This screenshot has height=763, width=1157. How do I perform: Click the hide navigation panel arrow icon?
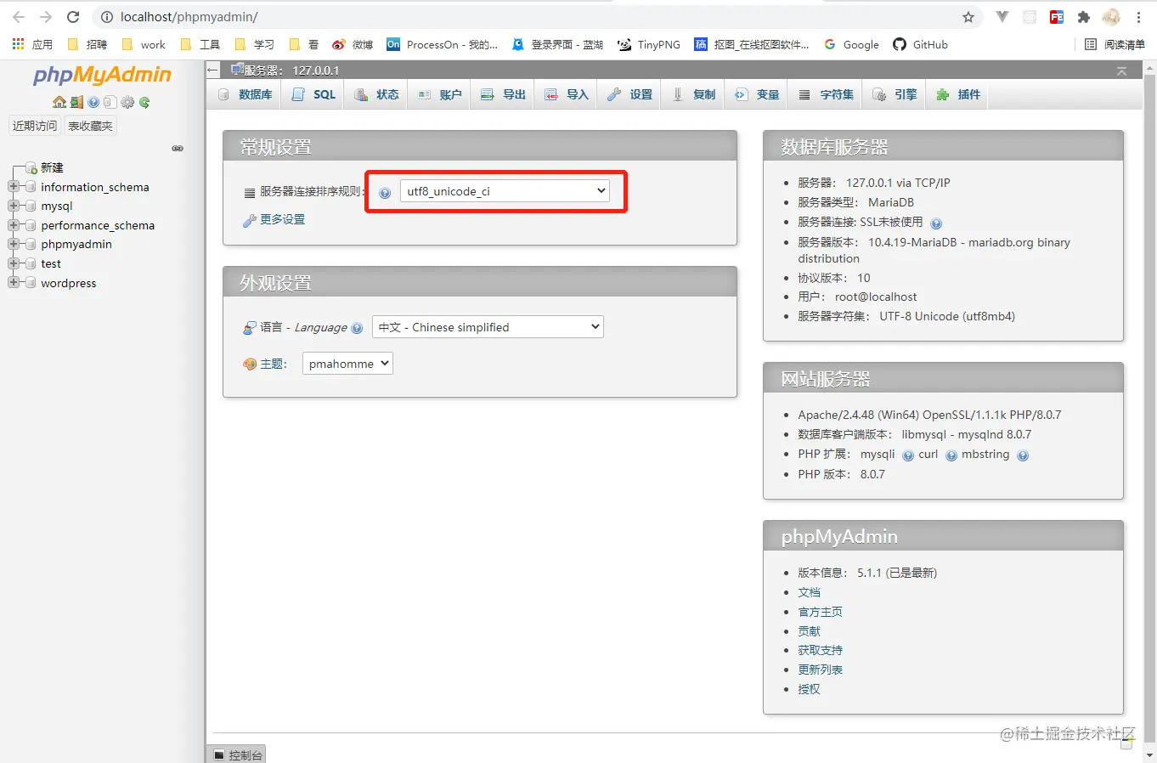click(213, 70)
